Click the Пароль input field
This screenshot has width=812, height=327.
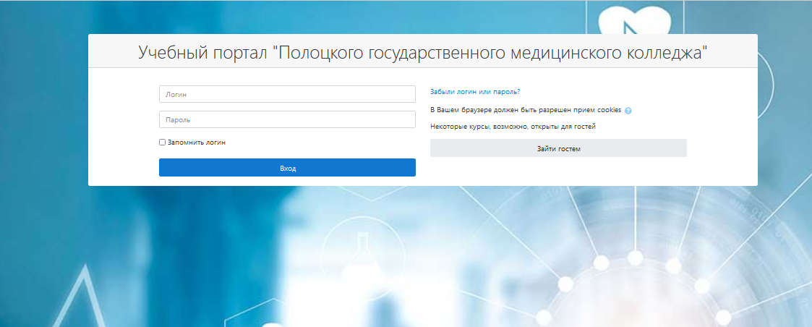pos(287,119)
